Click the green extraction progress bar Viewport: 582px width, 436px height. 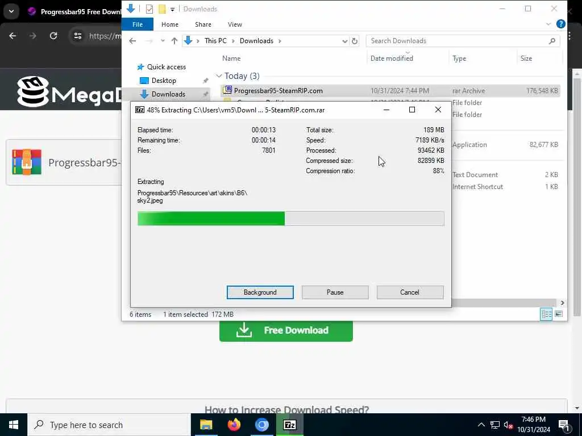coord(290,219)
